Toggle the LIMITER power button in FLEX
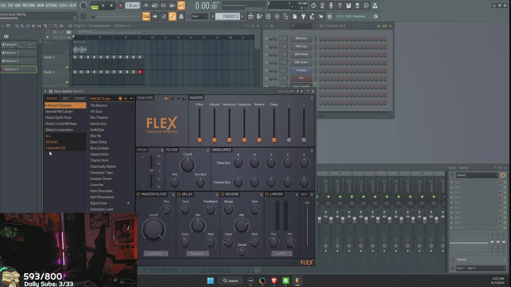This screenshot has height=287, width=511. point(267,195)
